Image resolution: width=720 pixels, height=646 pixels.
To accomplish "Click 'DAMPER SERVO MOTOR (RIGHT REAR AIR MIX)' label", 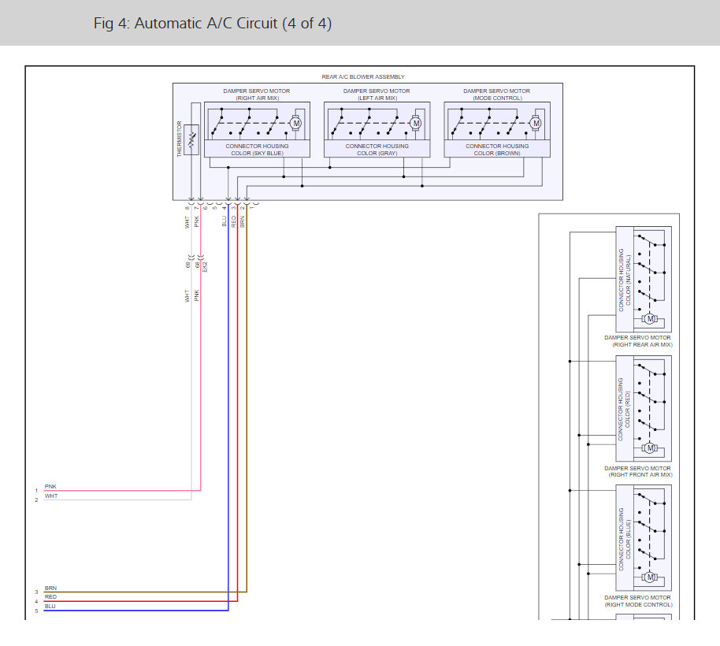I will pyautogui.click(x=638, y=341).
